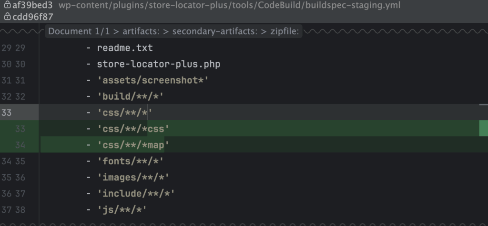Click the added line 34 gutter number
Image resolution: width=488 pixels, height=226 pixels.
(x=20, y=145)
